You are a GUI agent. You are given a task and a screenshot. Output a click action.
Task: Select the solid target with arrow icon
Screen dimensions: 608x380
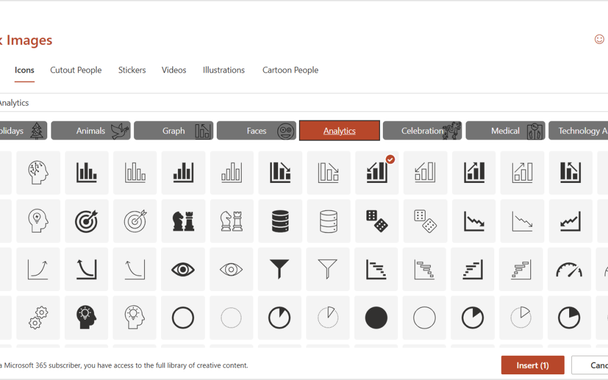86,221
